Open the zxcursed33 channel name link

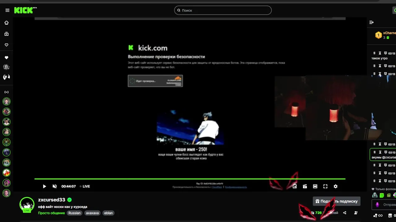click(52, 200)
